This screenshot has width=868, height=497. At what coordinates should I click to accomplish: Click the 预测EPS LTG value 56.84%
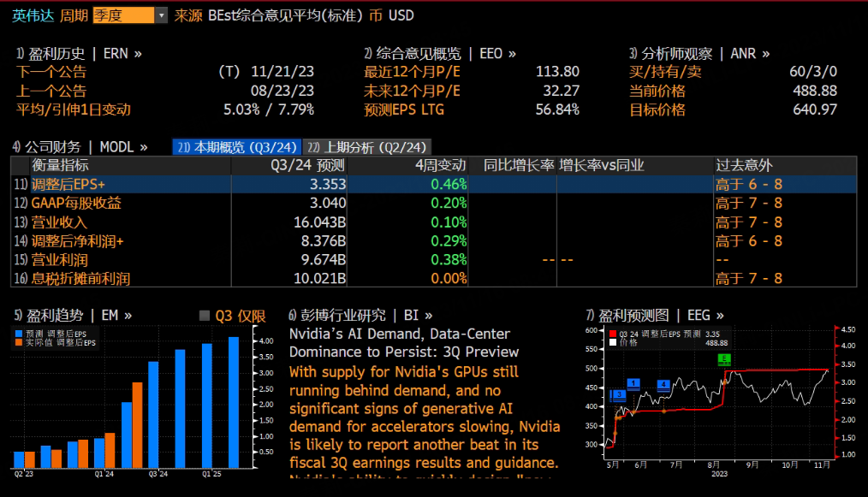pyautogui.click(x=557, y=109)
